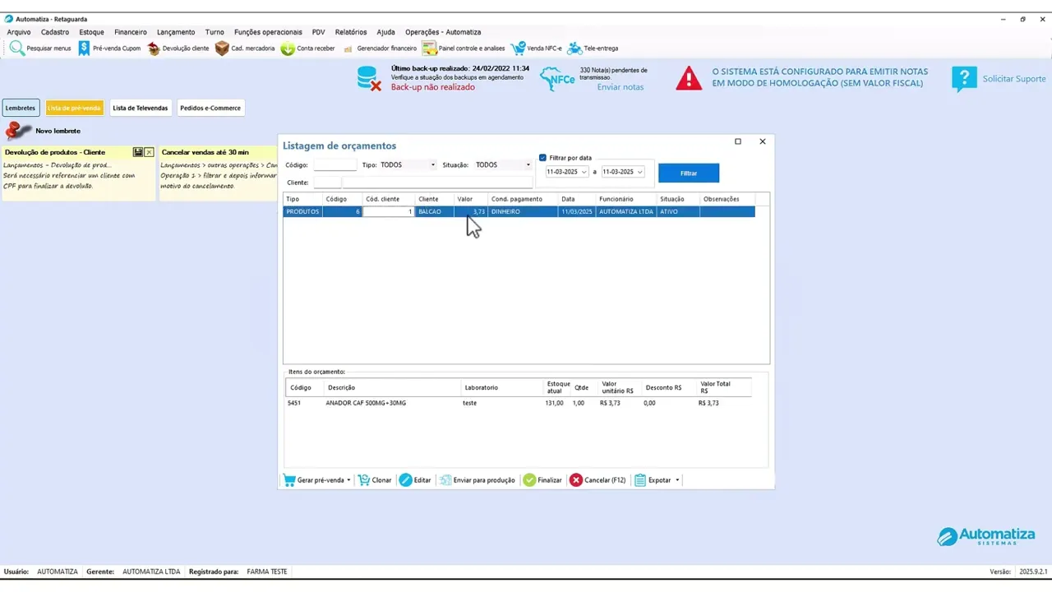
Task: Select the ANADOR CAF 500MG+30MG item row
Action: [519, 403]
